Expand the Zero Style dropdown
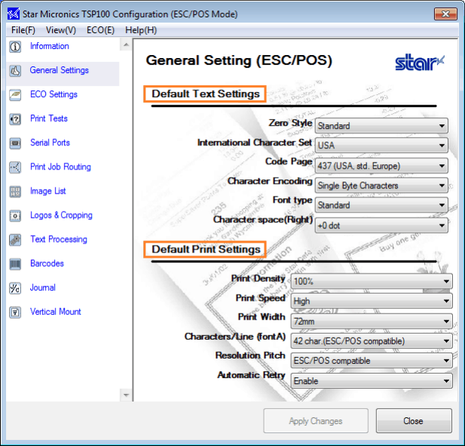 (x=381, y=126)
